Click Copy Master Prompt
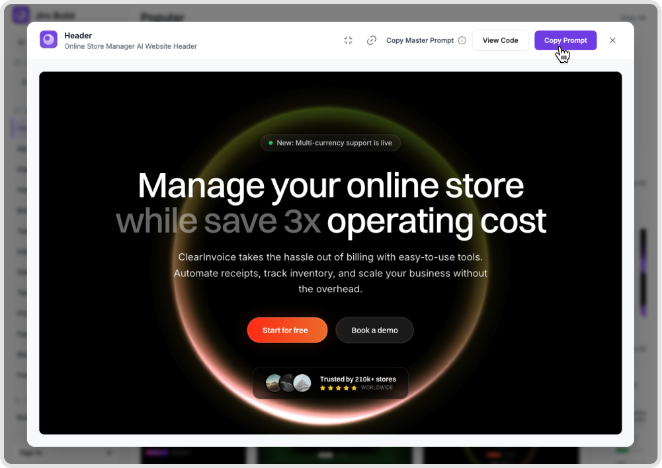 tap(419, 40)
